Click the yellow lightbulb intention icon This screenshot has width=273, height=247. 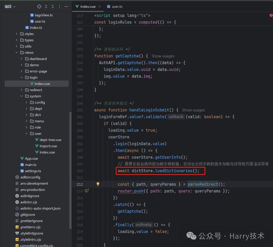pos(98,184)
